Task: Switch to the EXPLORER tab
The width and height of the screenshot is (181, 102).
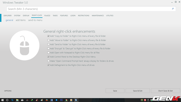Action: (x=8, y=16)
